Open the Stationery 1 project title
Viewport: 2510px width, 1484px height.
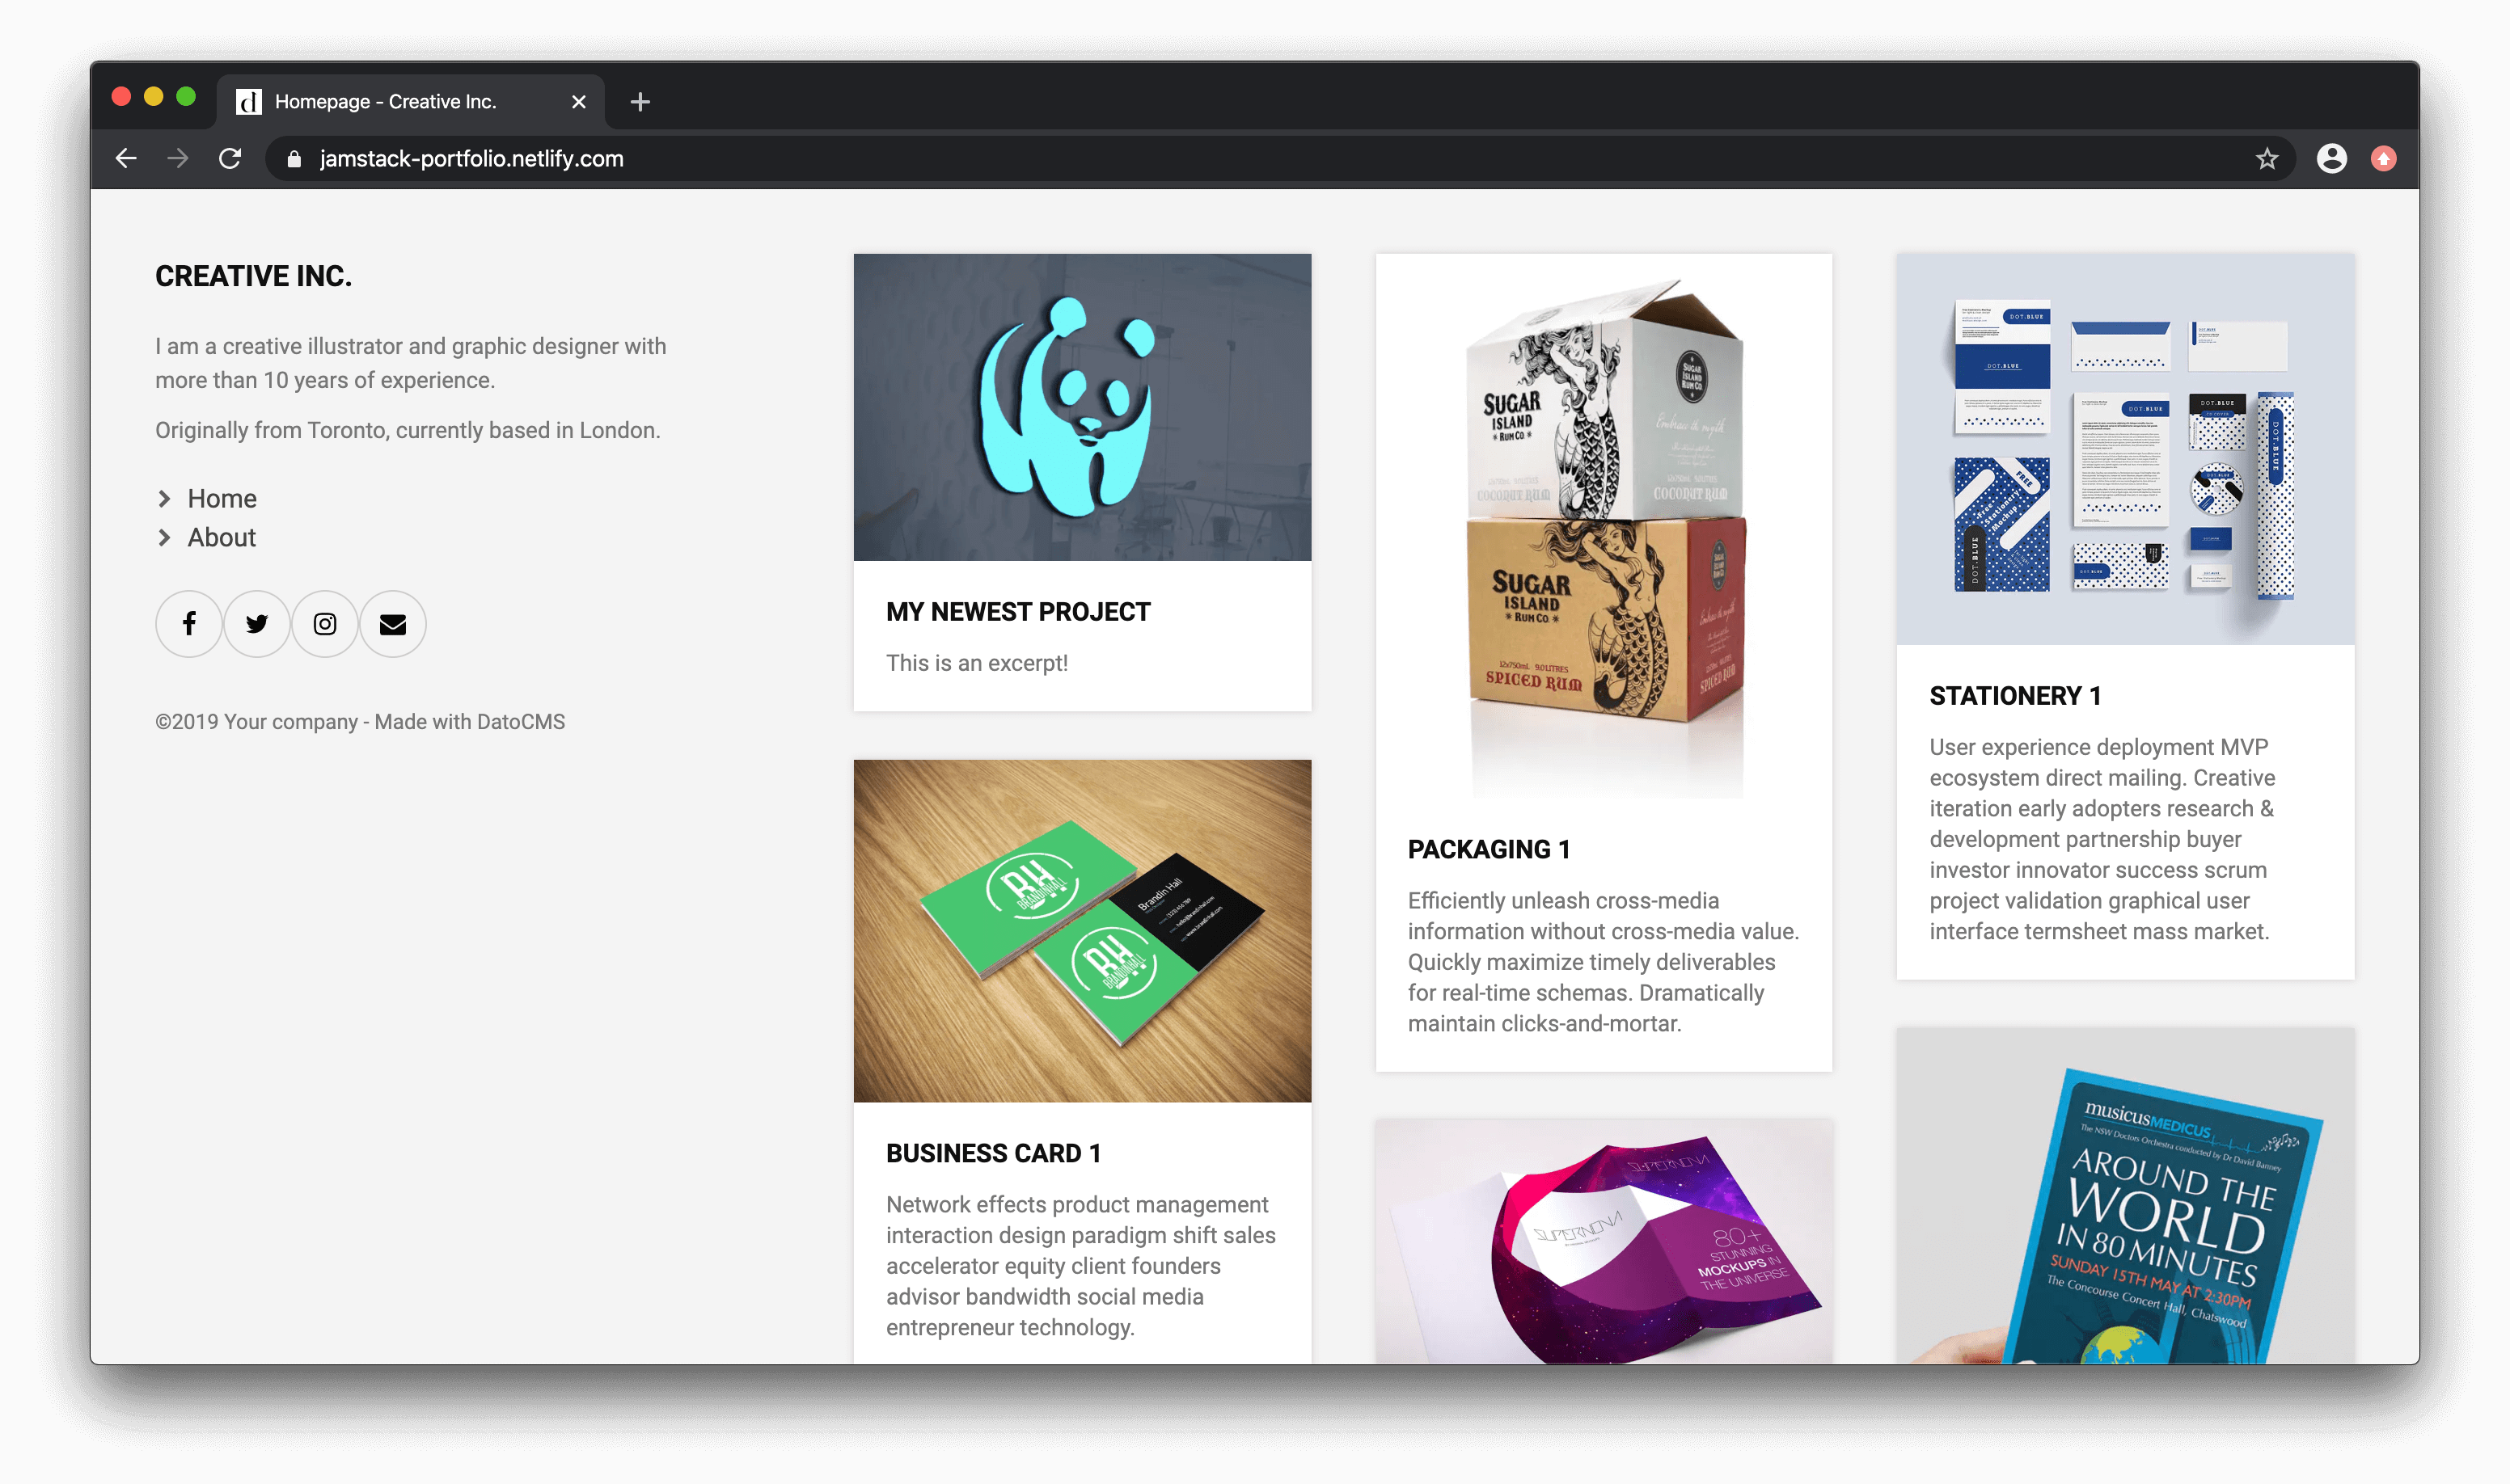click(x=2013, y=696)
